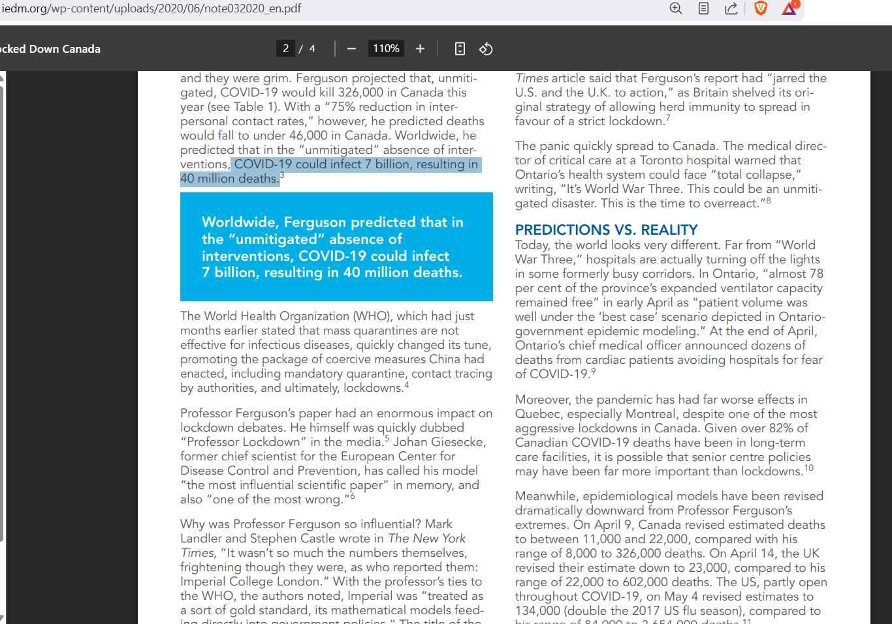The image size is (892, 624).
Task: Click footnote 6 after 'most wrong.'
Action: coord(353,496)
